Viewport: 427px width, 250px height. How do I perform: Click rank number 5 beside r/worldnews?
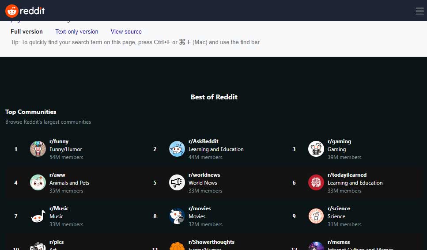click(x=155, y=183)
